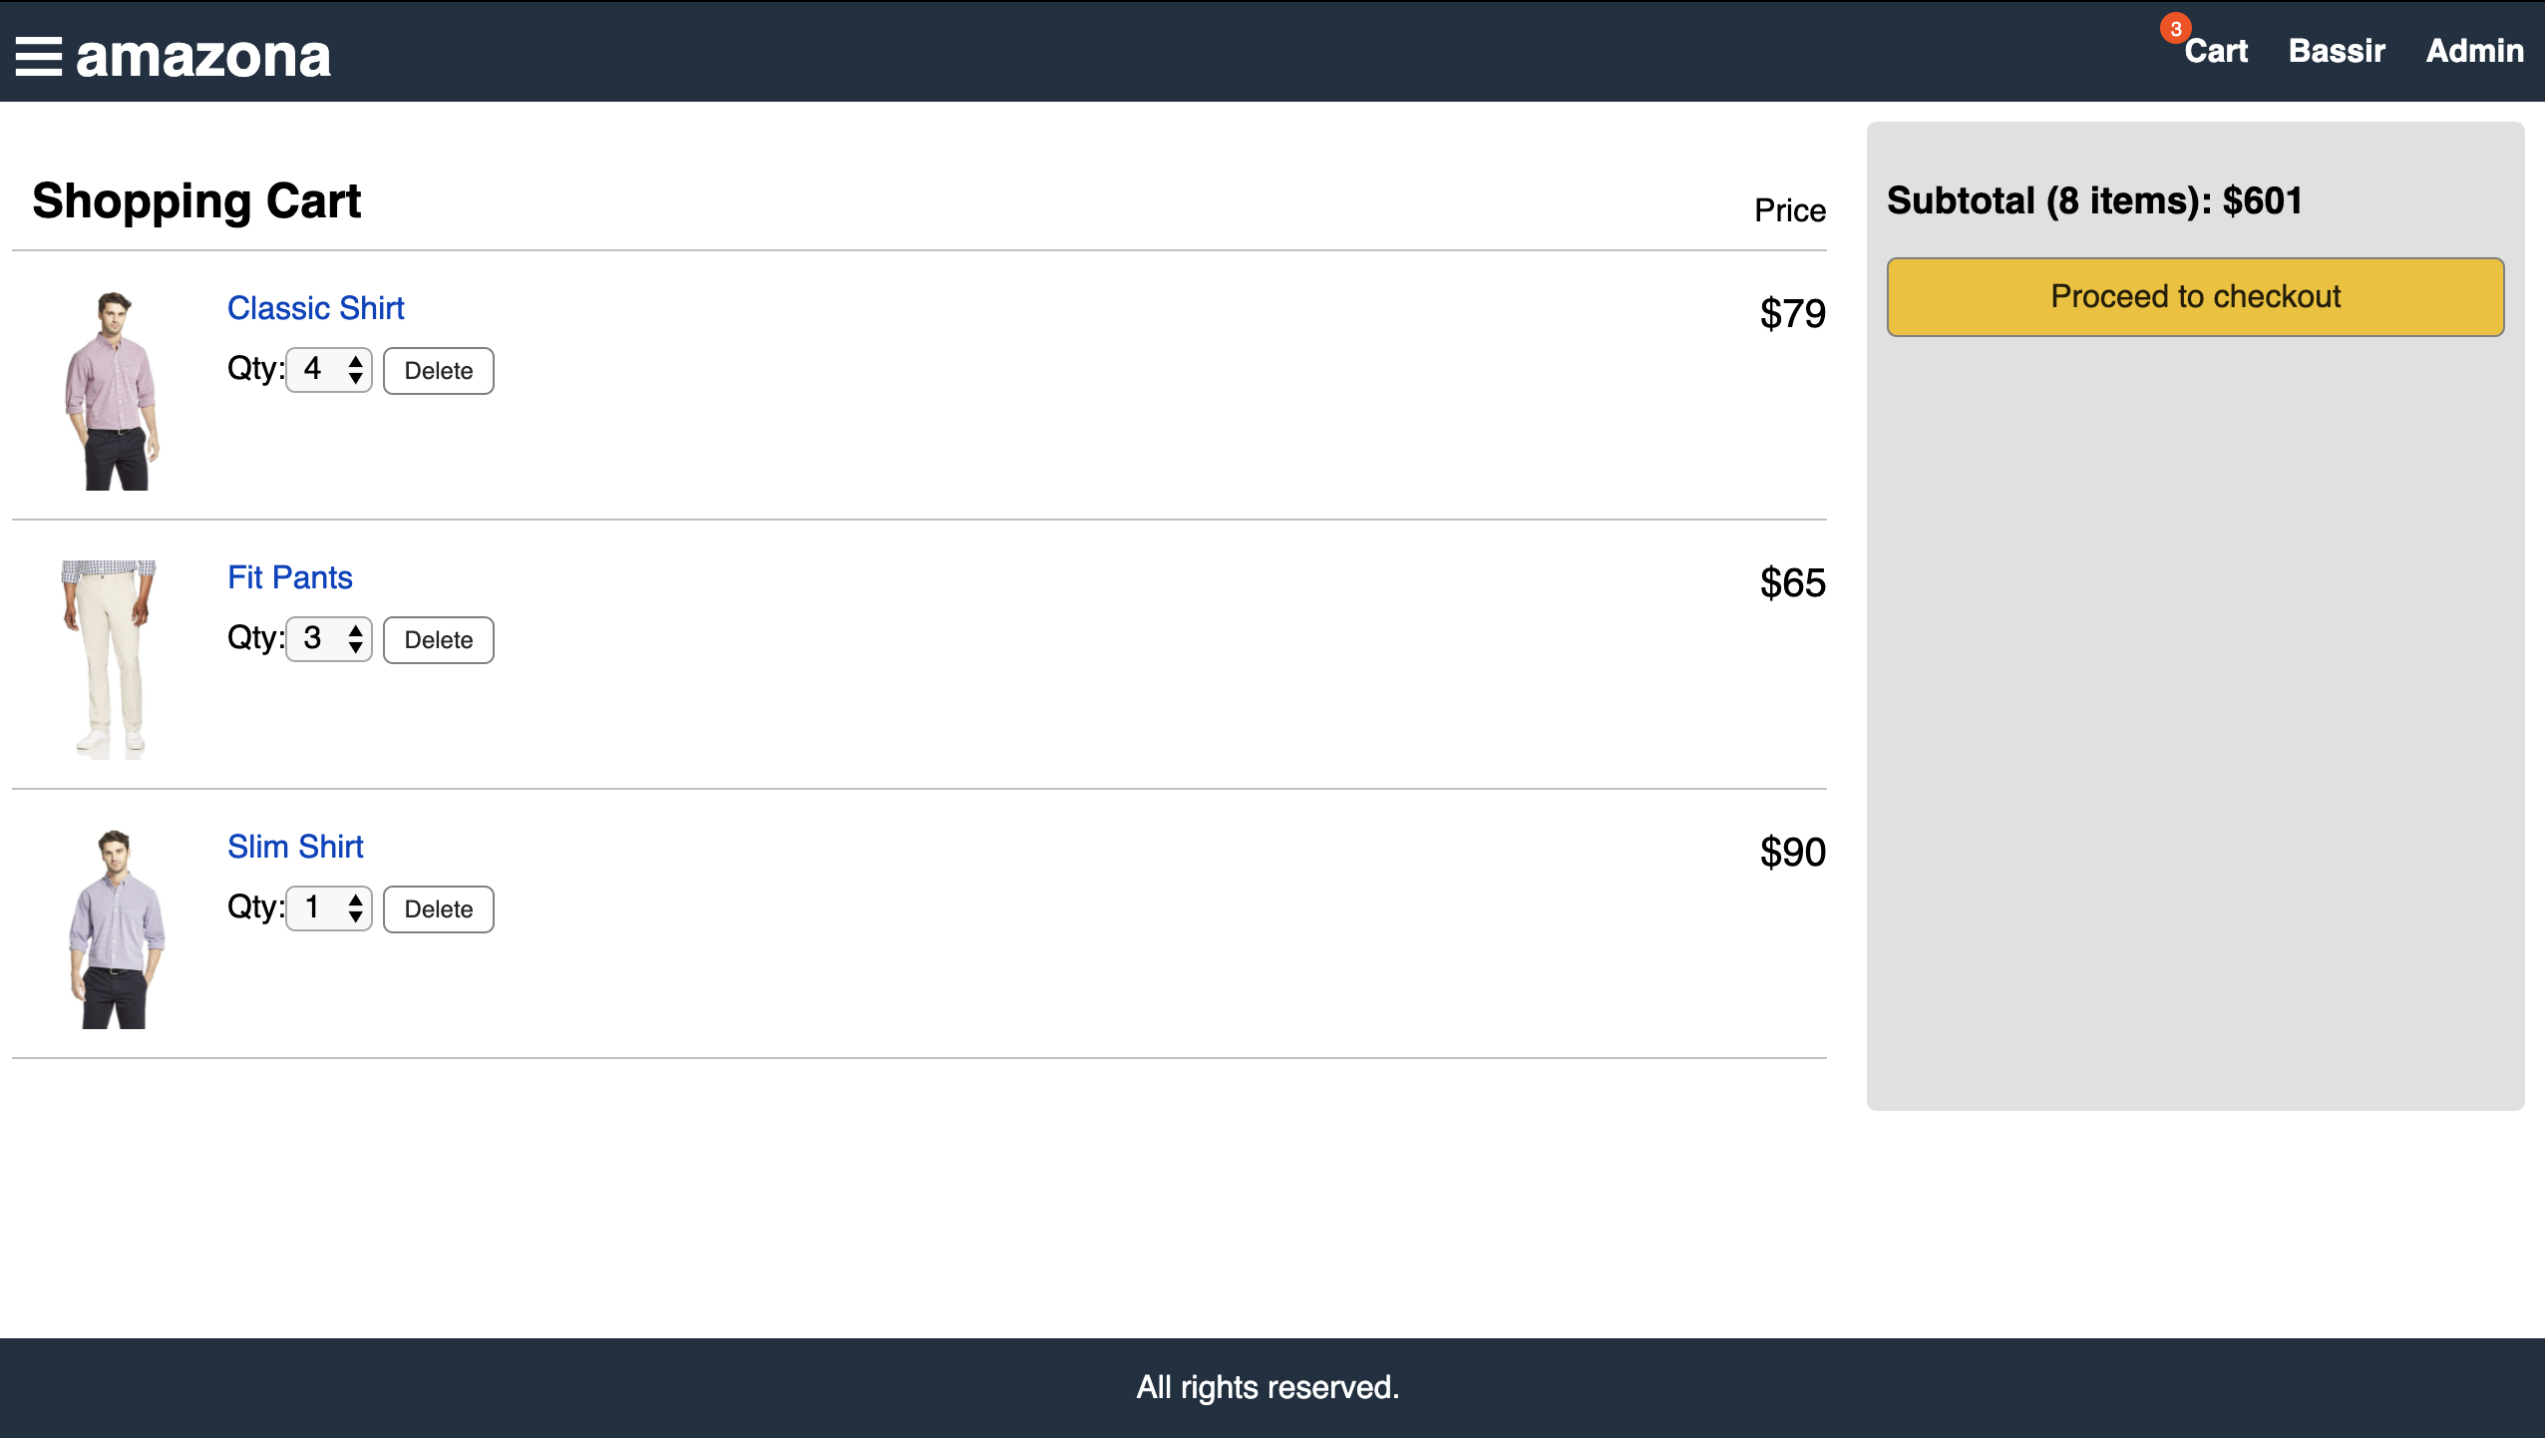Click the Subtotal heading text
This screenshot has width=2545, height=1438.
pyautogui.click(x=2094, y=200)
